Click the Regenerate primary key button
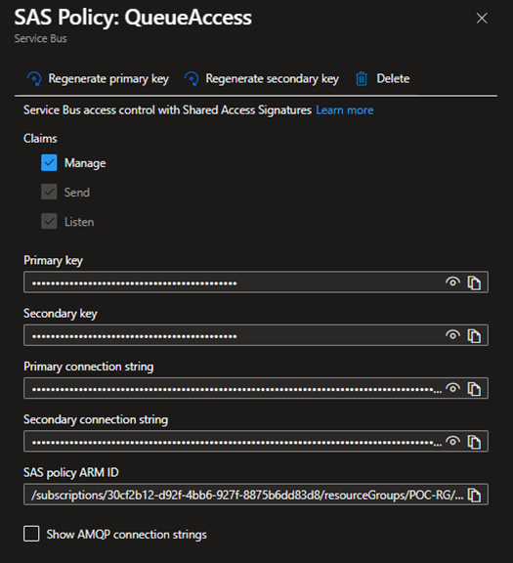 point(98,78)
